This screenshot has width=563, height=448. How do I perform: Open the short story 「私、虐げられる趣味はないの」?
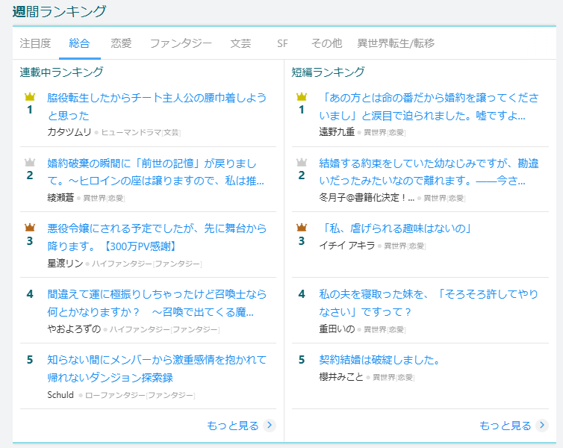pos(401,228)
